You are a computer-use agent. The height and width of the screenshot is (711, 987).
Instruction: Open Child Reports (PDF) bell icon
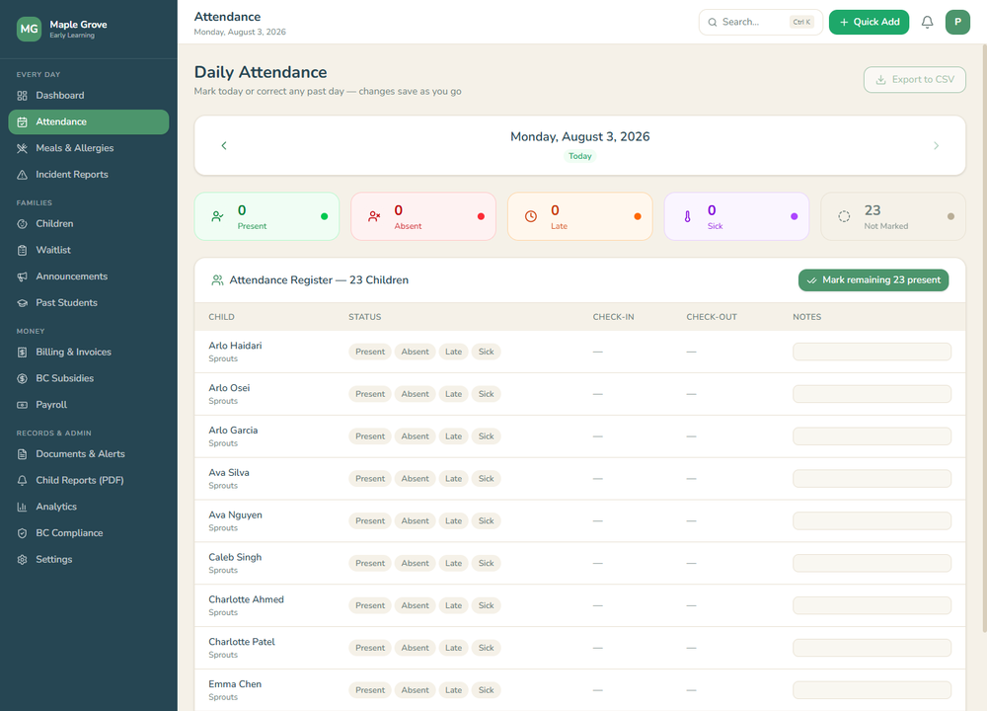tap(22, 481)
